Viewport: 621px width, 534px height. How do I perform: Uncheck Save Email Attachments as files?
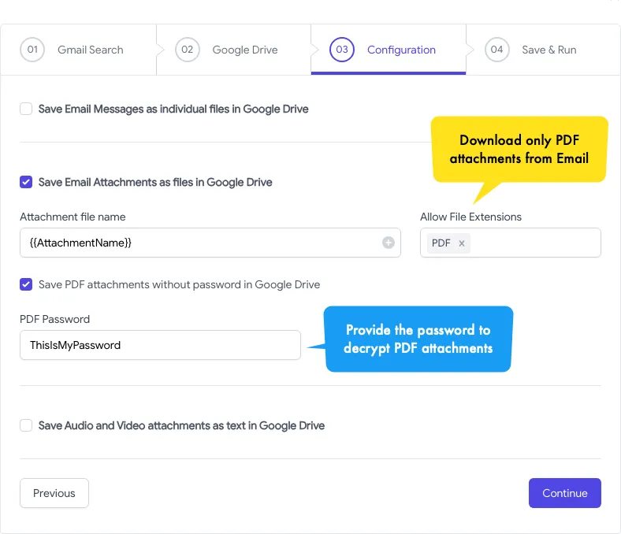click(x=26, y=182)
